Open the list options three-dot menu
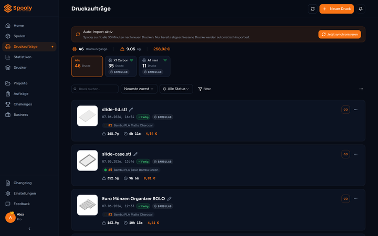Image resolution: width=378 pixels, height=236 pixels. 361,89
